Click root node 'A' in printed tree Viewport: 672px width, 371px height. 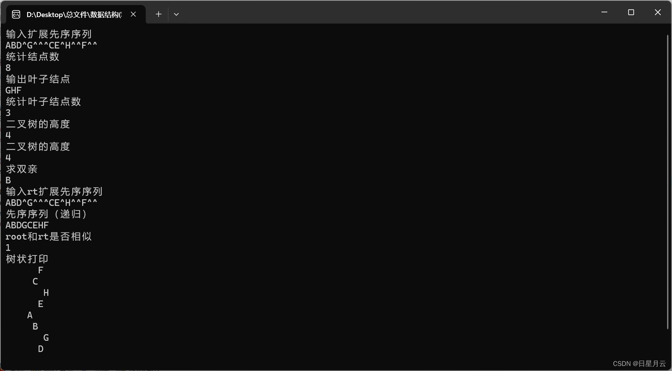(x=30, y=315)
